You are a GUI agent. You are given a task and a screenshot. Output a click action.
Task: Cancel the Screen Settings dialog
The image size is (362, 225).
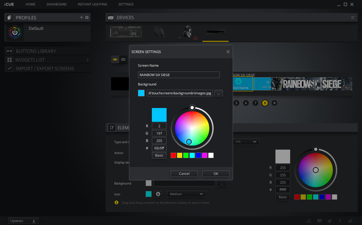pos(184,174)
